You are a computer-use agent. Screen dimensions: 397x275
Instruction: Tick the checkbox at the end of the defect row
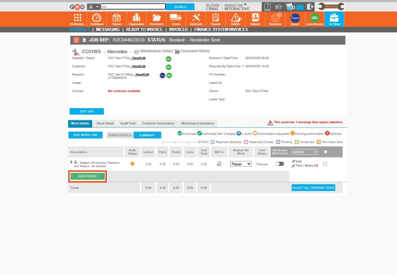pyautogui.click(x=325, y=164)
